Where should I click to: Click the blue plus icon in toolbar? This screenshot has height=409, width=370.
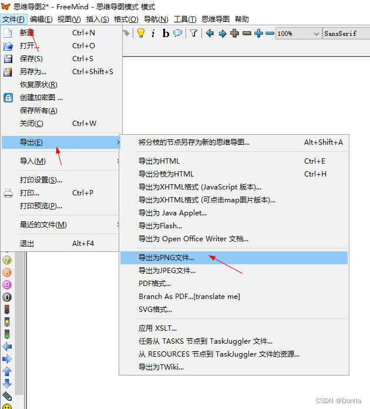click(x=258, y=34)
